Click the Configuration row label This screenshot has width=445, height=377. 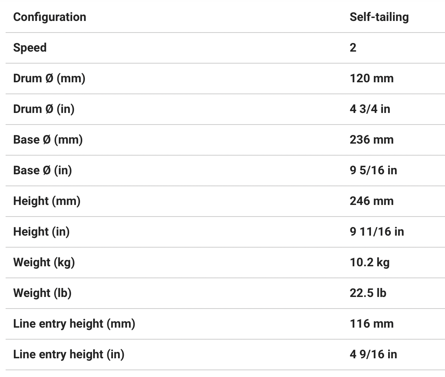click(x=49, y=17)
